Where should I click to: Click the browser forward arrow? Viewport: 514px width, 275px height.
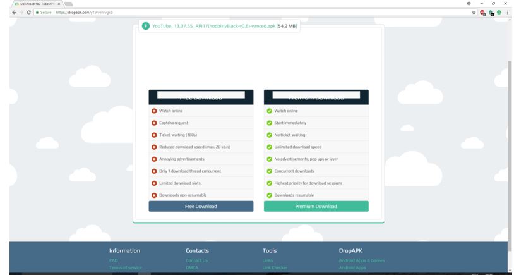pyautogui.click(x=21, y=12)
